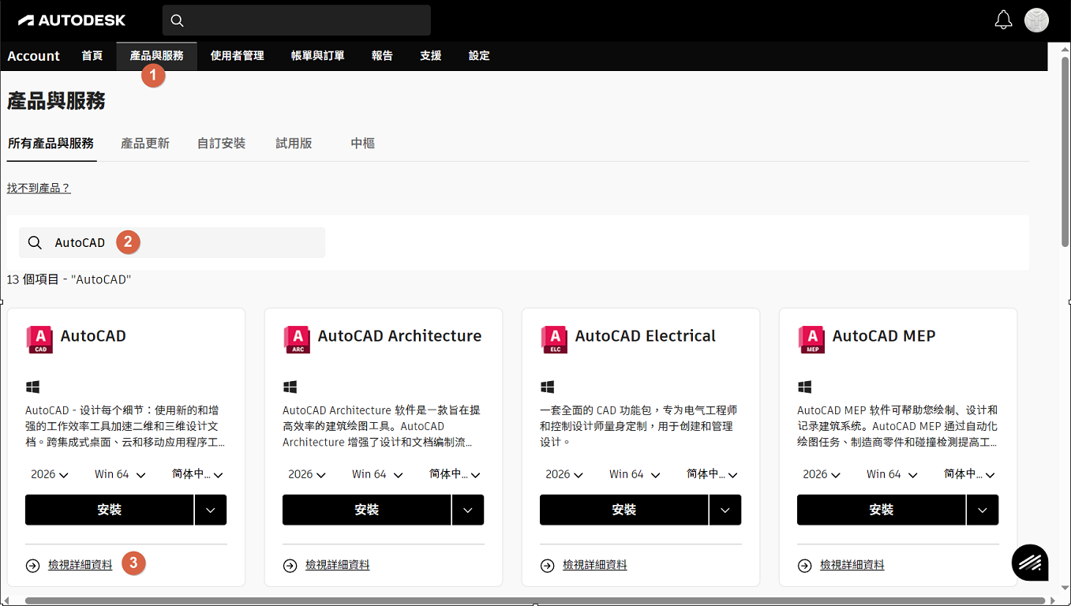The image size is (1071, 606).
Task: Click the AutoCAD Architecture card title
Action: pyautogui.click(x=399, y=336)
